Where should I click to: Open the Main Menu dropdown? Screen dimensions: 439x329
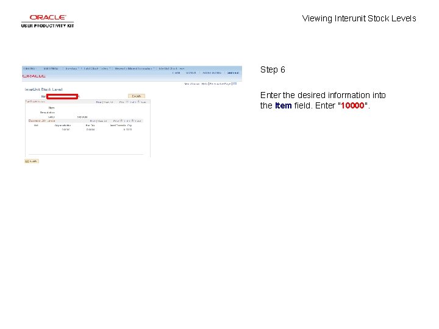(x=51, y=68)
